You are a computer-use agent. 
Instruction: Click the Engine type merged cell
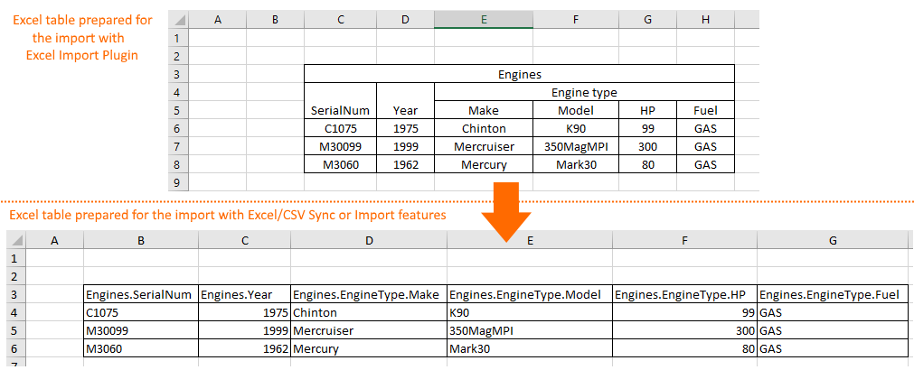(584, 92)
